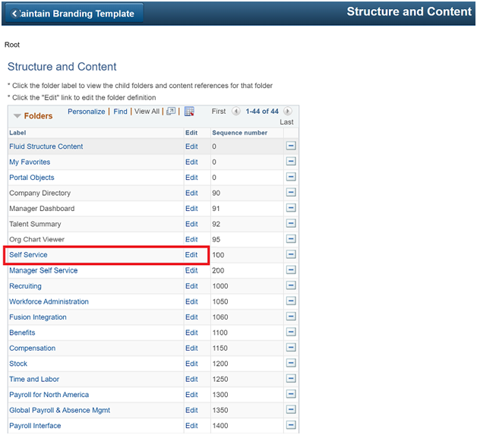Edit the Payroll Interface folder
Screen dimensions: 477x435
point(191,426)
